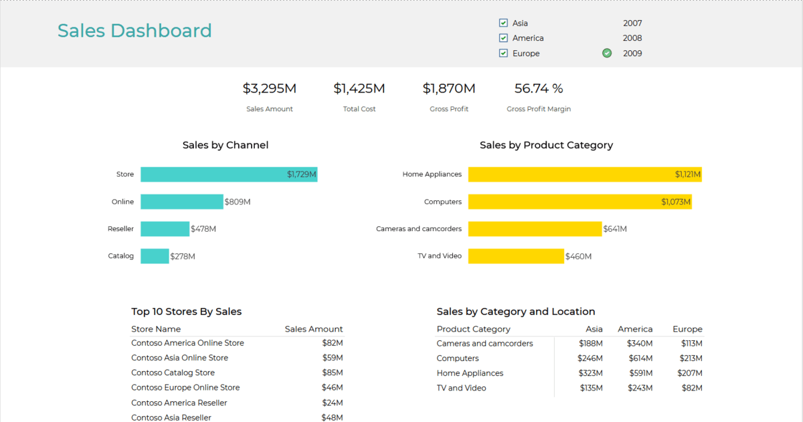The image size is (803, 422).
Task: Select the Reseller bar in Sales by Channel
Action: (165, 229)
